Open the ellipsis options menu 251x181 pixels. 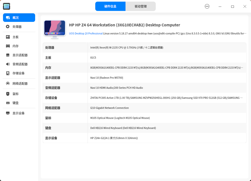point(207,6)
